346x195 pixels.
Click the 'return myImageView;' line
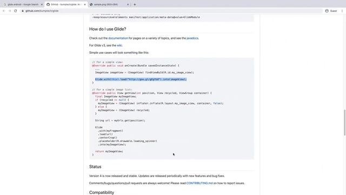[x=109, y=152]
